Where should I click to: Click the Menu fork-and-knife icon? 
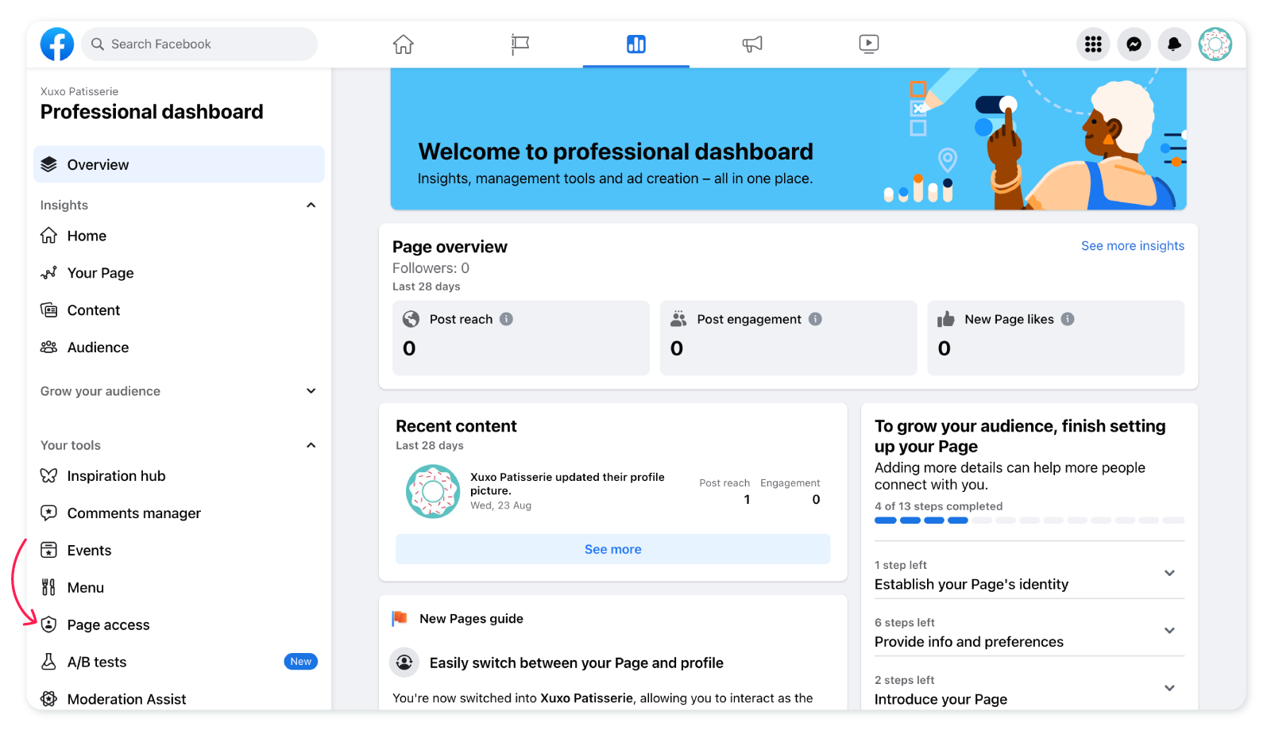49,588
